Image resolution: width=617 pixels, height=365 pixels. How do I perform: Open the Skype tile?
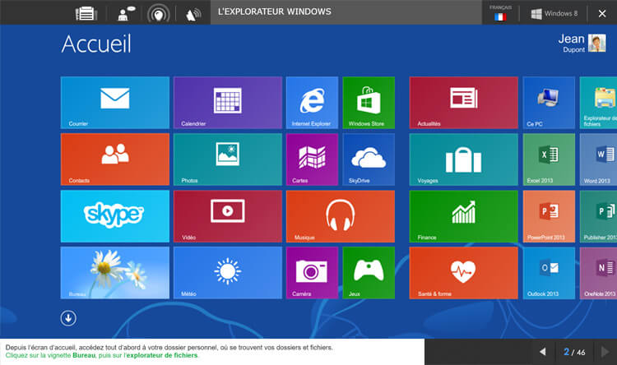pyautogui.click(x=115, y=216)
